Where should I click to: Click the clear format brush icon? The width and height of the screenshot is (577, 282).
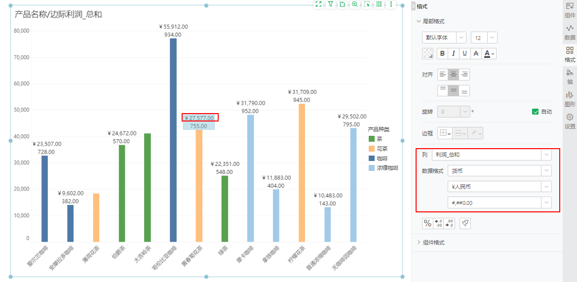coord(465,223)
